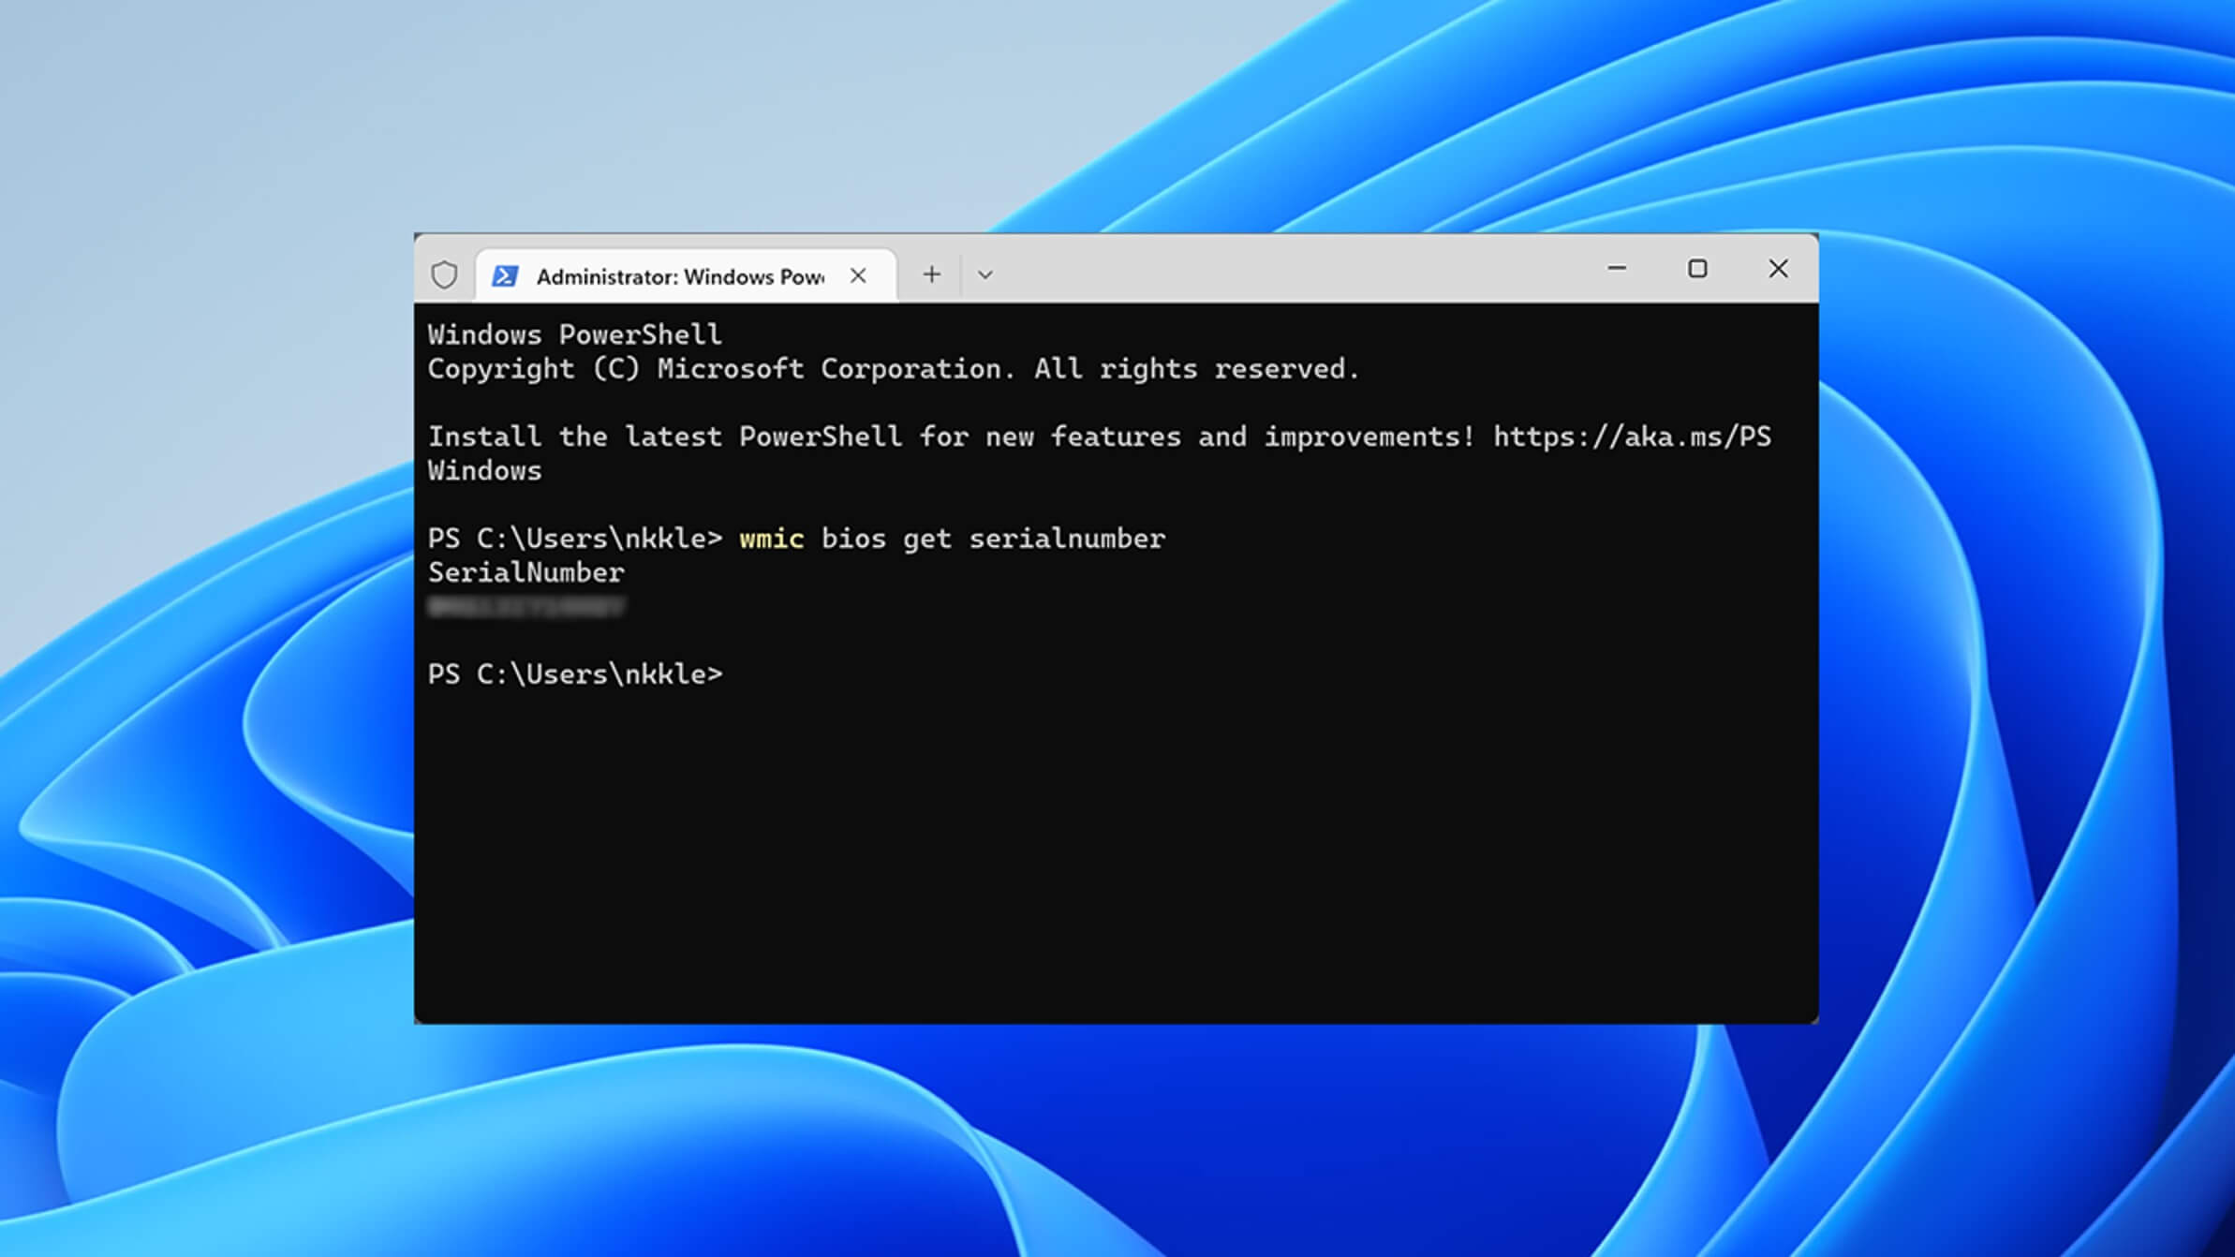Click the PowerShell tab icon
Viewport: 2235px width, 1257px height.
(510, 274)
